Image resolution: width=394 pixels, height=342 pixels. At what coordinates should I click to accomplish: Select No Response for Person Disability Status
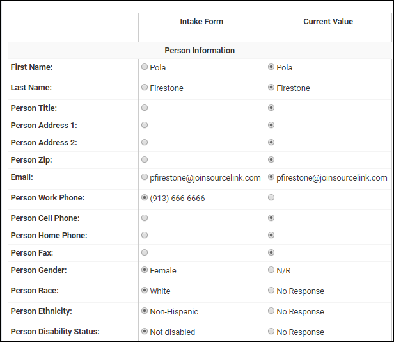(271, 331)
